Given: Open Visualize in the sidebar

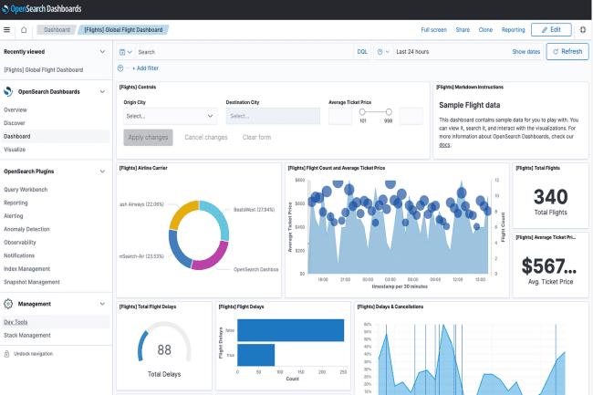Looking at the screenshot, I should click(x=15, y=150).
